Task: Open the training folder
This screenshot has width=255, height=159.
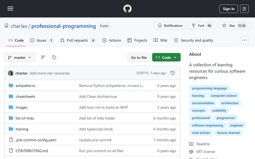Action: pos(22,129)
